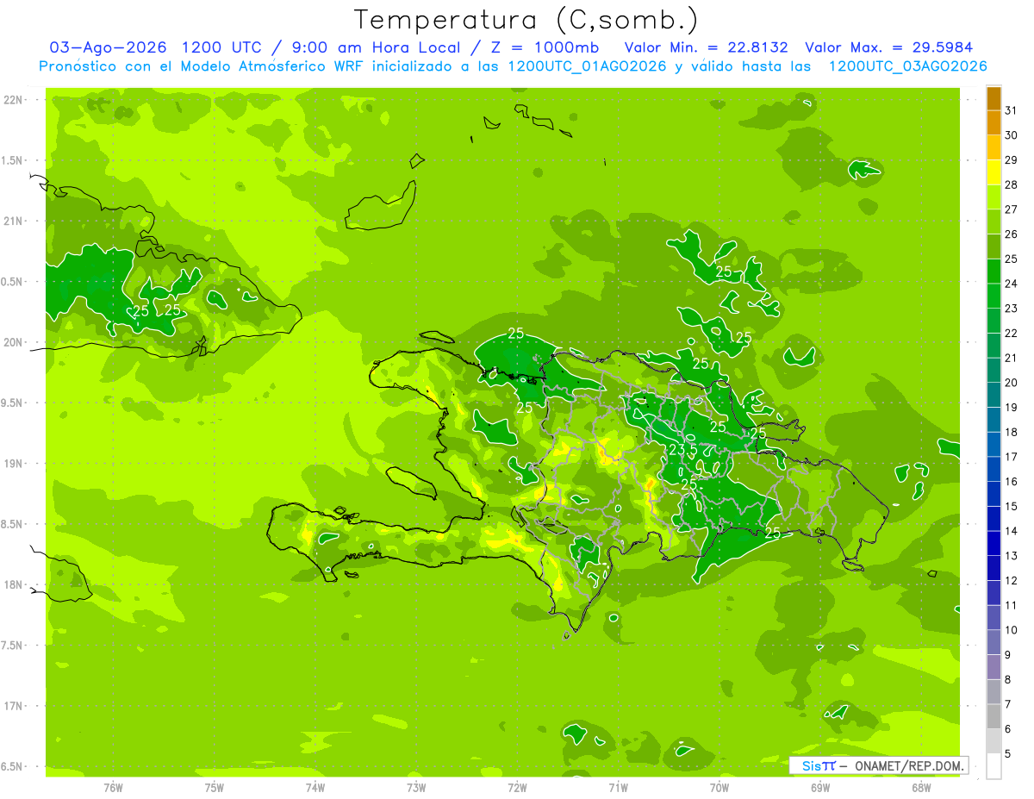This screenshot has width=1034, height=799.
Task: Click the 23.5 contour label on the map
Action: tap(682, 449)
